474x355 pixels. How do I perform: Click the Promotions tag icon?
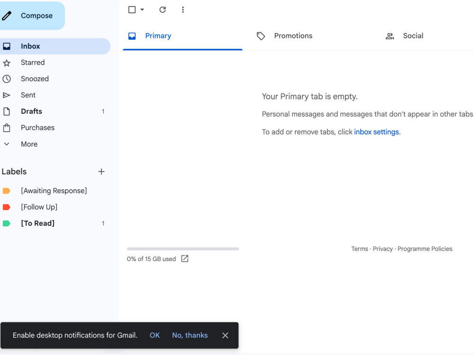pos(261,36)
